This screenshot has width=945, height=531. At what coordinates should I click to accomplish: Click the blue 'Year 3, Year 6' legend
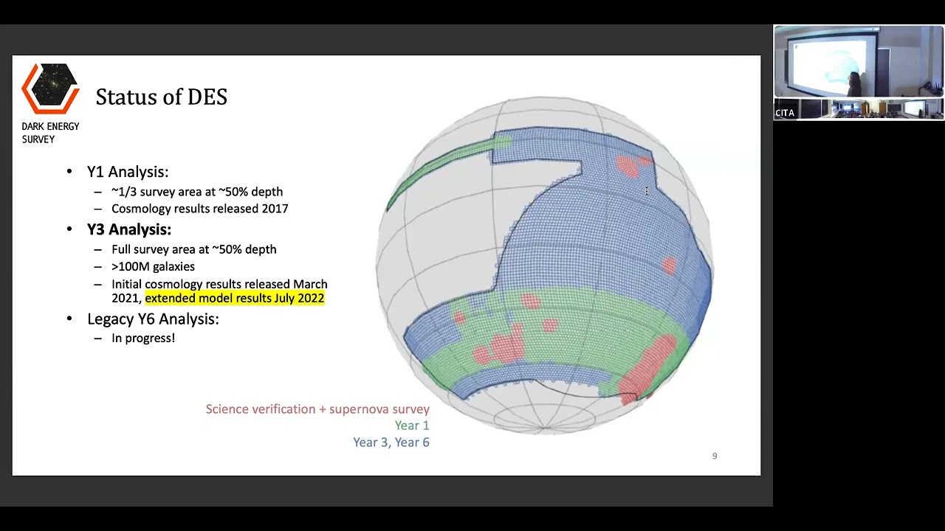[x=391, y=442]
